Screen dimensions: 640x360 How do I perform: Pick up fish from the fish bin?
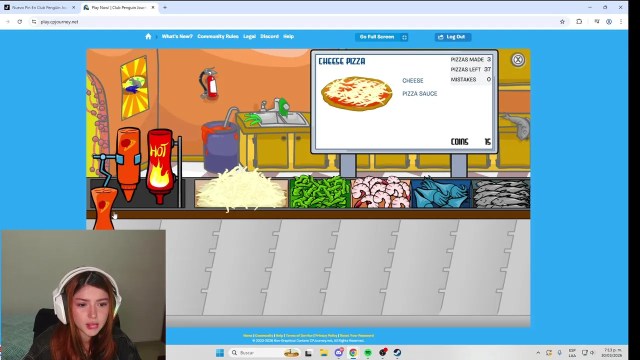[501, 193]
